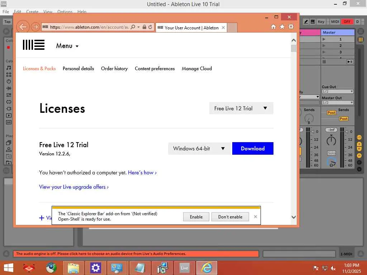
Task: Open Internet Explorer Tools gear
Action: tap(291, 26)
